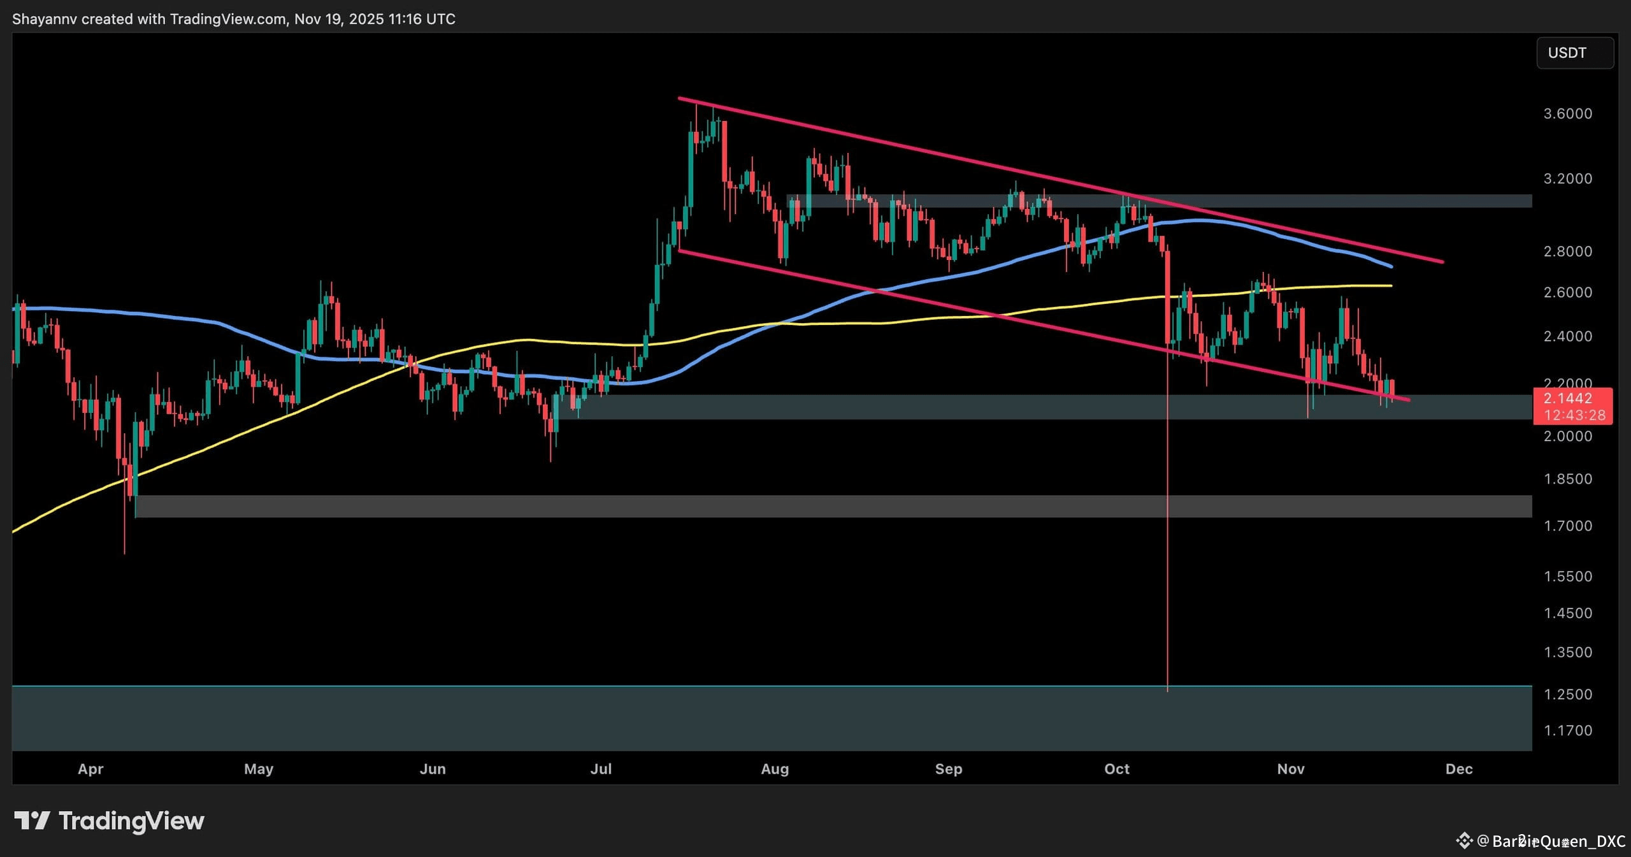
Task: Click the 2.0000 price axis label
Action: tap(1567, 436)
